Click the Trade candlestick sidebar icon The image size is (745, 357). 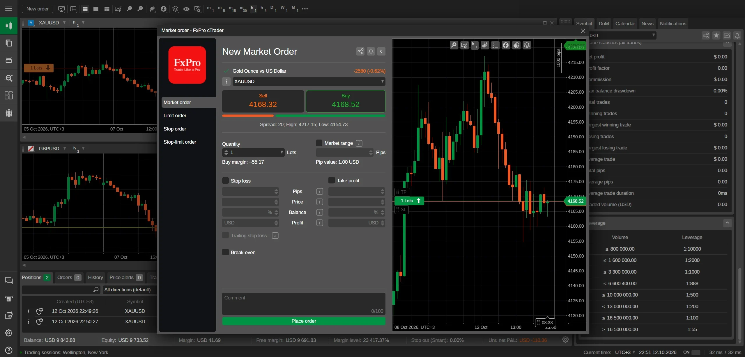(x=9, y=26)
